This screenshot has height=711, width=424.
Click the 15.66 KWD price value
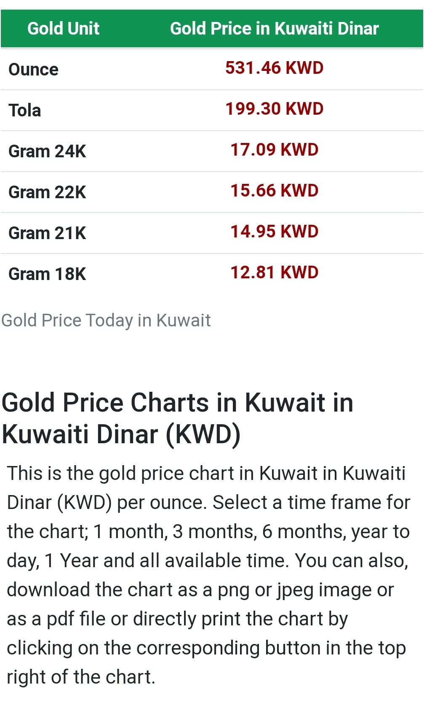click(x=274, y=191)
